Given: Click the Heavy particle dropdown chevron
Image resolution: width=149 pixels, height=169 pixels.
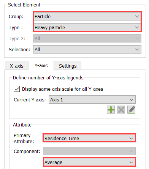Looking at the screenshot, I should coord(137,28).
